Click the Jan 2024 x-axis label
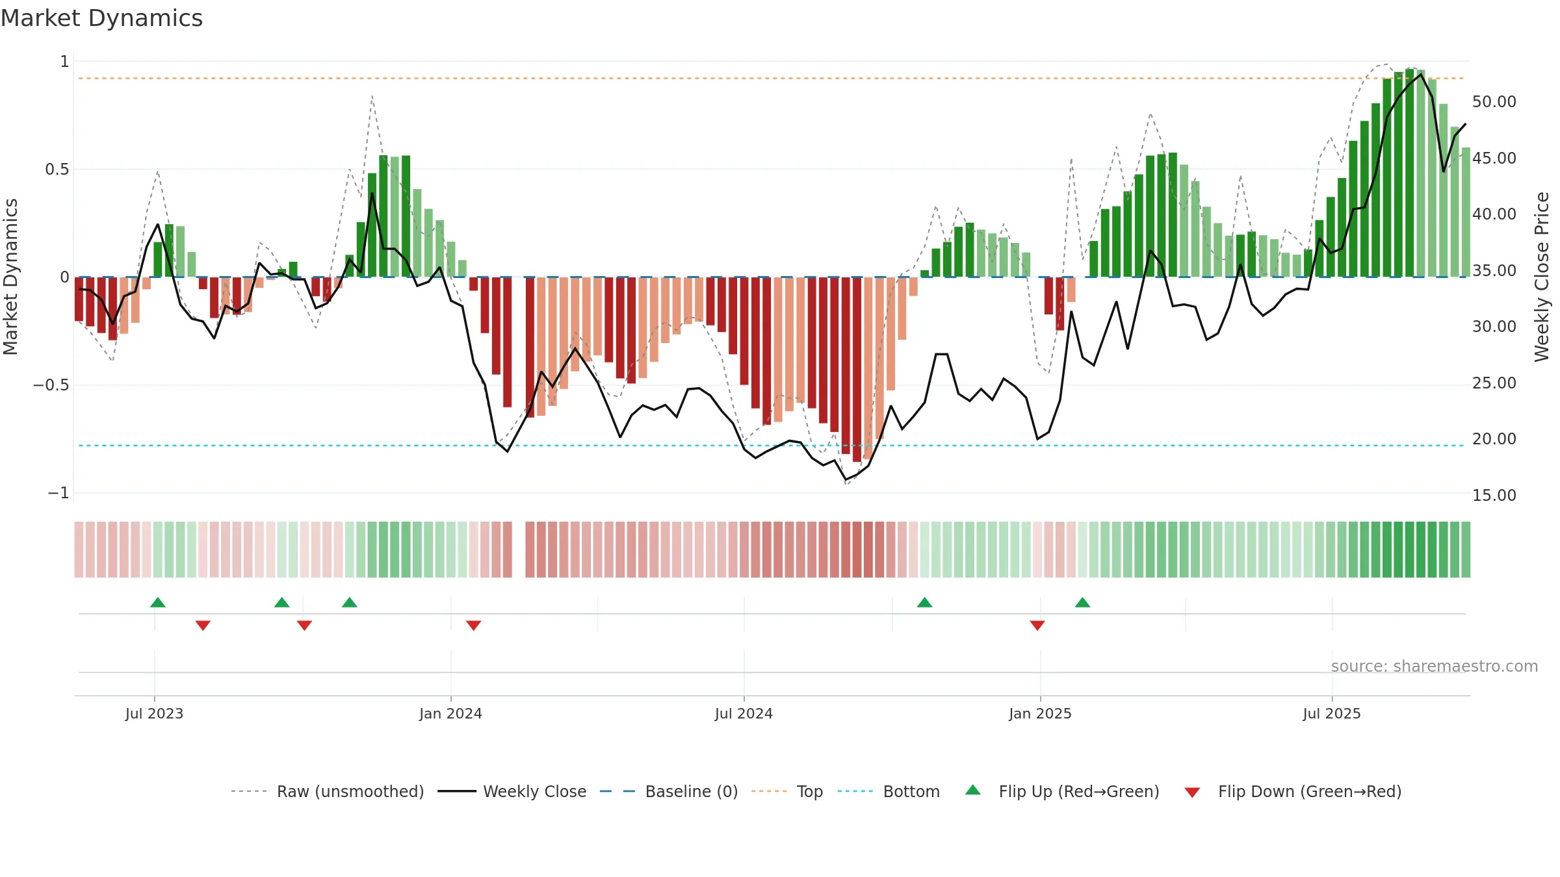Screen dimensions: 1560x877 [x=450, y=713]
